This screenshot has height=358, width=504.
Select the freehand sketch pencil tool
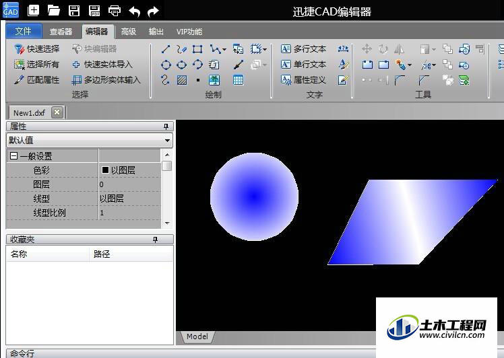182,49
